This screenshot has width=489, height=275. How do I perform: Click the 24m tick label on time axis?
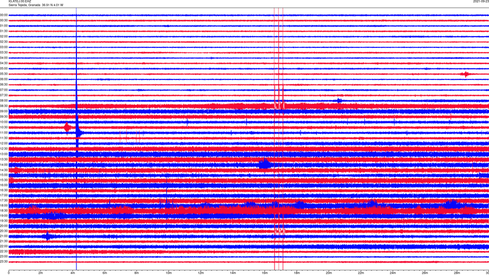tap(393, 273)
